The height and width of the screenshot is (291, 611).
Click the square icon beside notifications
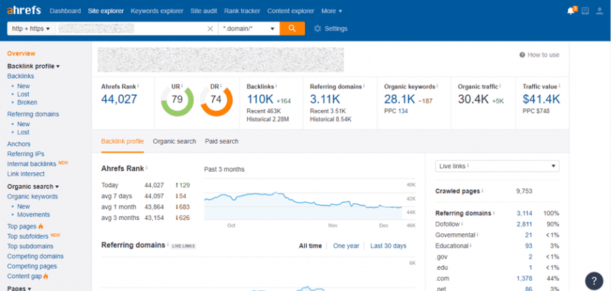coord(585,11)
